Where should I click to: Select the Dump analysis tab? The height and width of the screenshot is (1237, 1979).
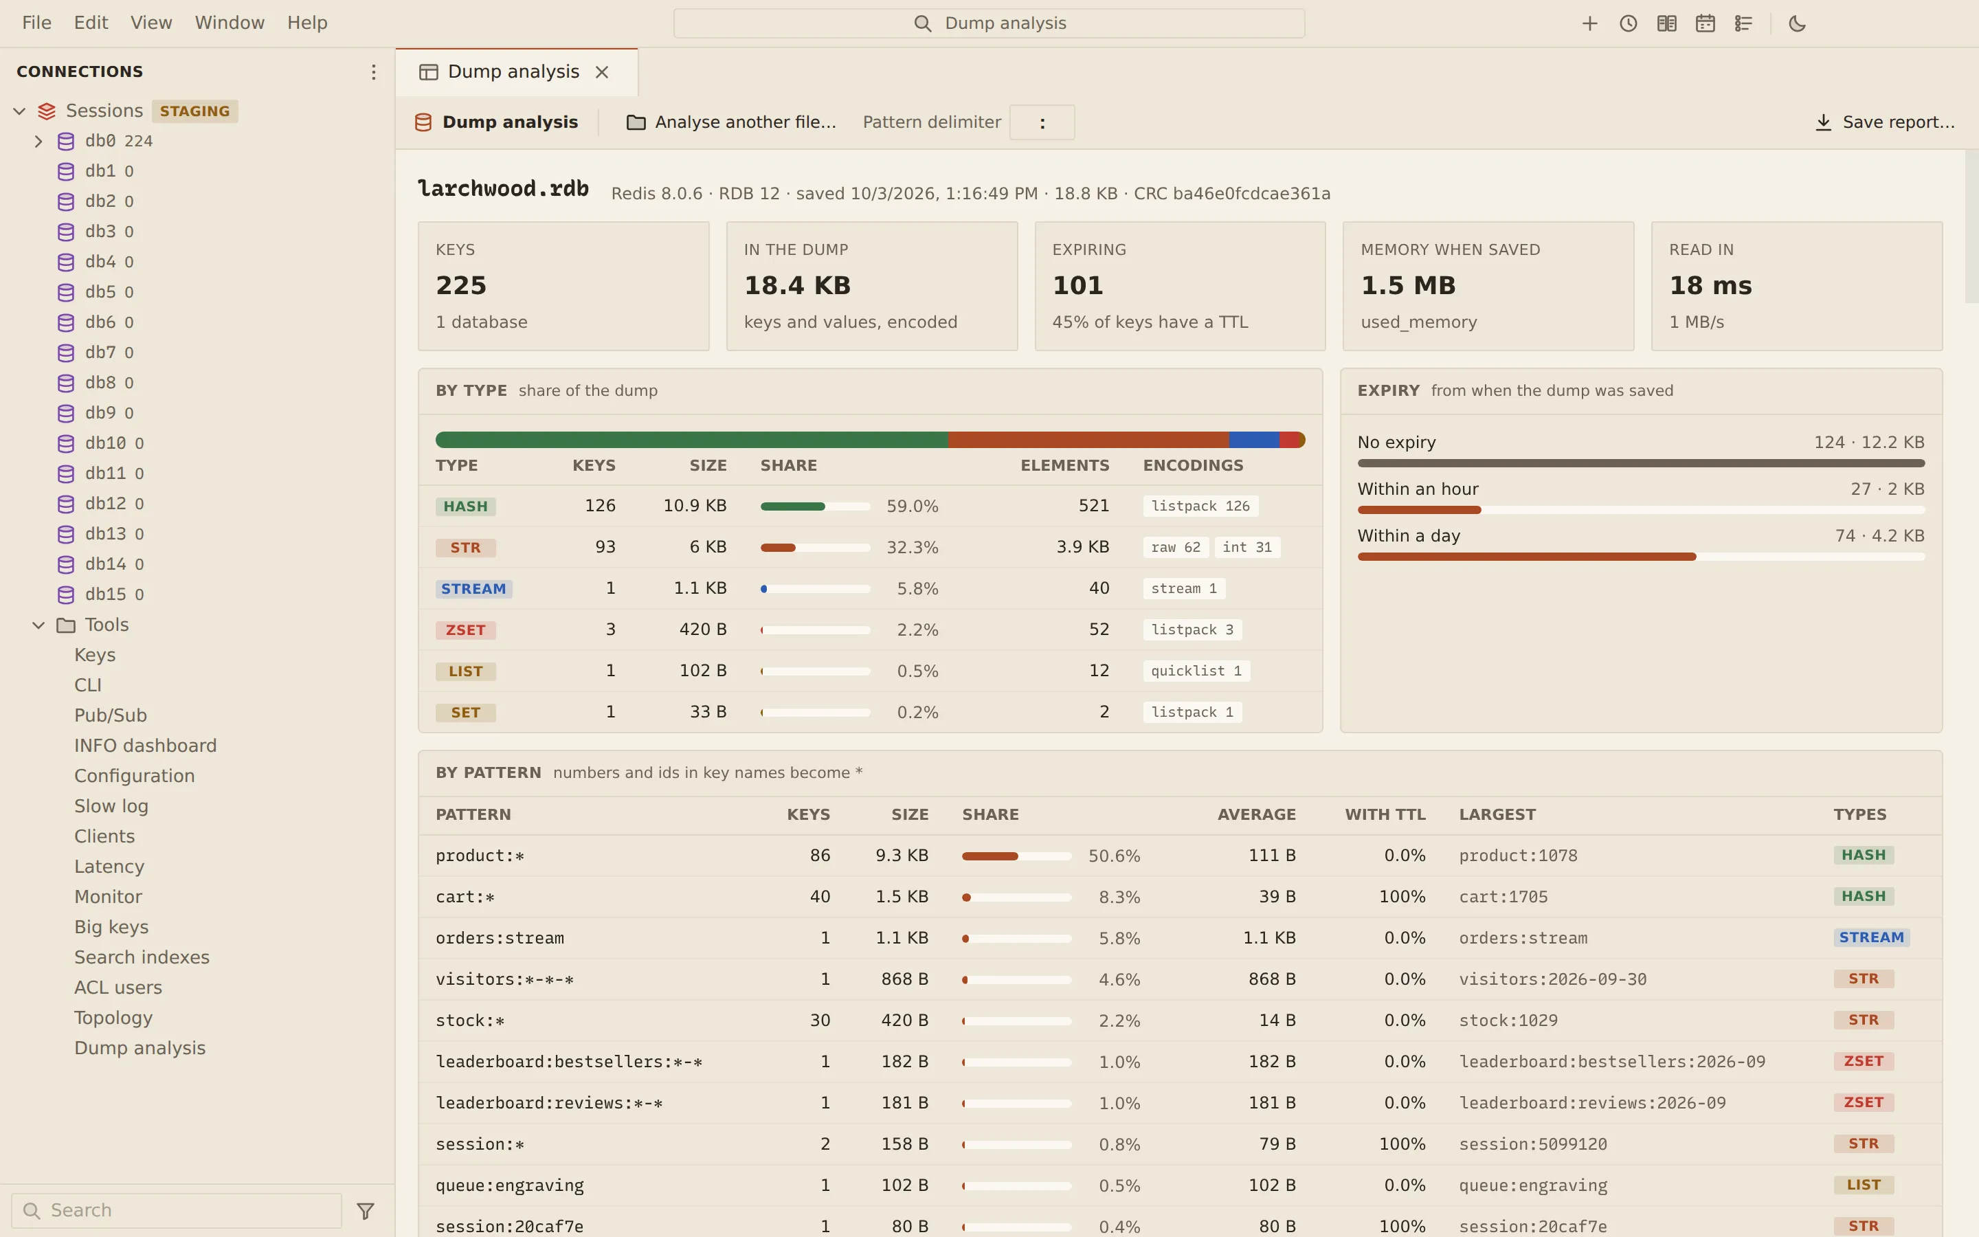click(516, 72)
